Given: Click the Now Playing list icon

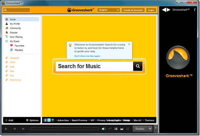Looking at the screenshot, I should (7, 37).
